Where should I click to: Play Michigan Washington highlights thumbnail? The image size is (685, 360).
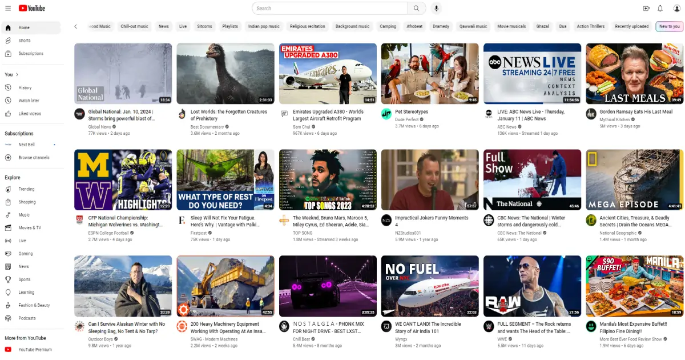click(123, 180)
